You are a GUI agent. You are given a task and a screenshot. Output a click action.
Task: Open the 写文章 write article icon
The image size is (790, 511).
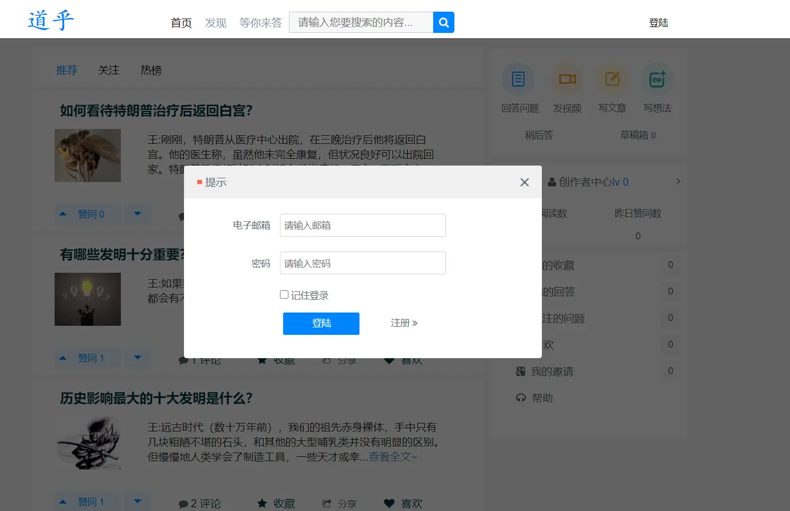pyautogui.click(x=612, y=79)
